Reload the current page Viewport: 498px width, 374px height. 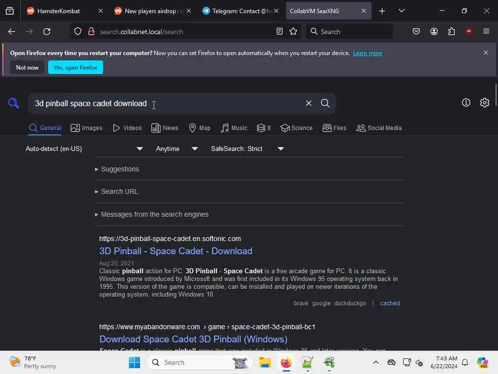tap(47, 32)
